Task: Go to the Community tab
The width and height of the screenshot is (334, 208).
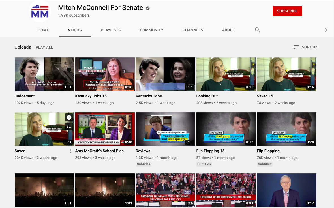Action: tap(152, 30)
